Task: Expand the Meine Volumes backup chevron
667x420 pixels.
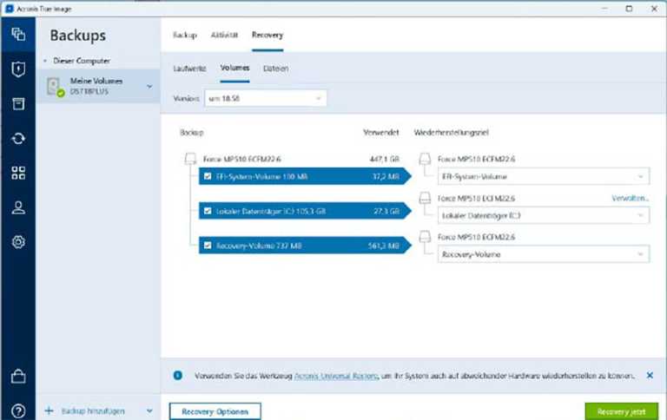Action: [x=149, y=86]
